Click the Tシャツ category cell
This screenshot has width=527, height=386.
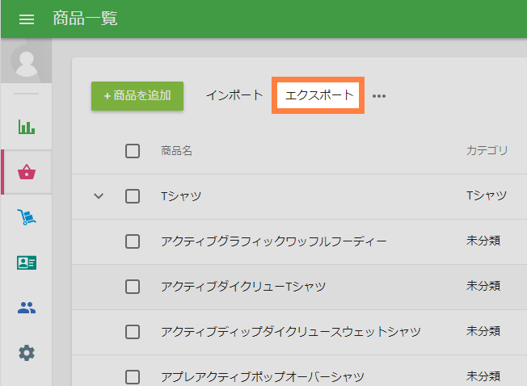(x=487, y=195)
